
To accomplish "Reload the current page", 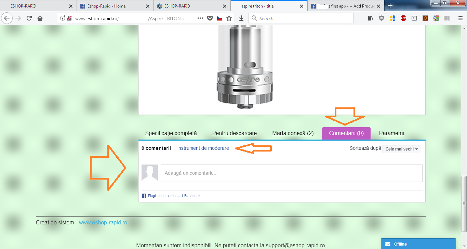I will [x=29, y=18].
